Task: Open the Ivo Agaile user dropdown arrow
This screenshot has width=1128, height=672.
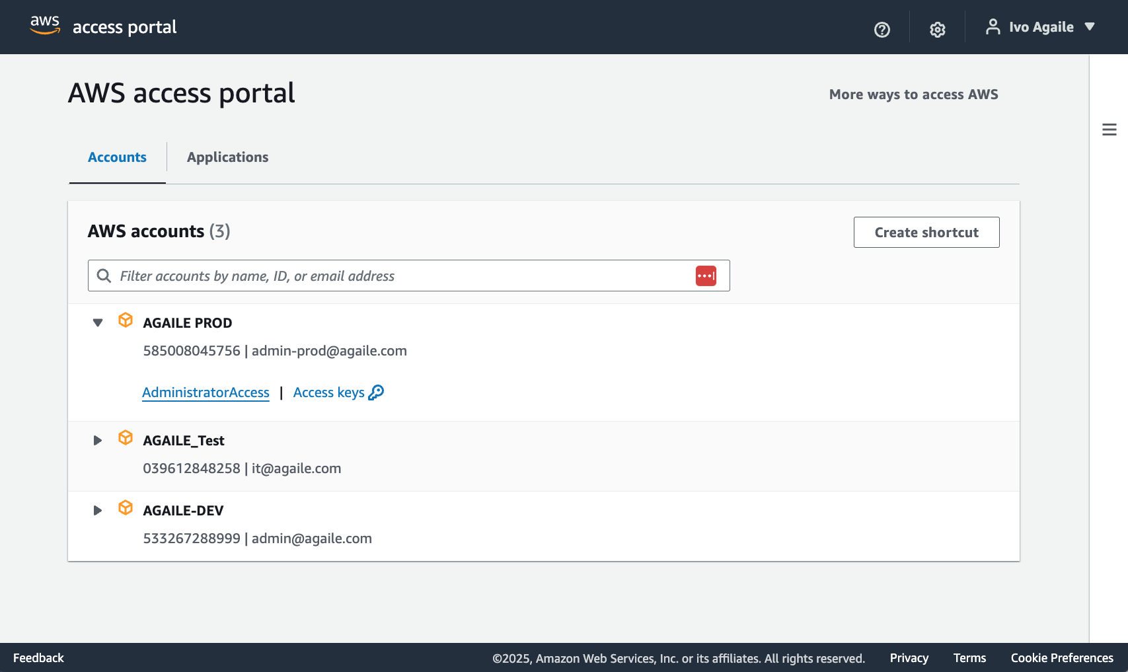Action: pos(1090,26)
